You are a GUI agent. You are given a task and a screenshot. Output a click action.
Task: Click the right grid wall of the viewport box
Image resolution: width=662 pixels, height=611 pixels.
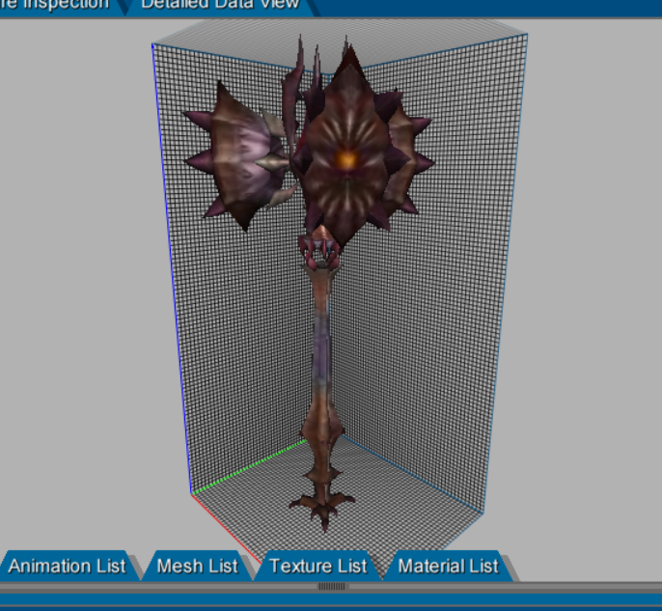point(434,338)
